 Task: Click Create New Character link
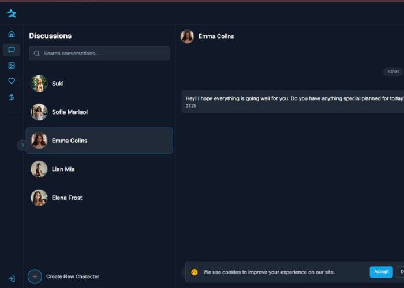73,276
